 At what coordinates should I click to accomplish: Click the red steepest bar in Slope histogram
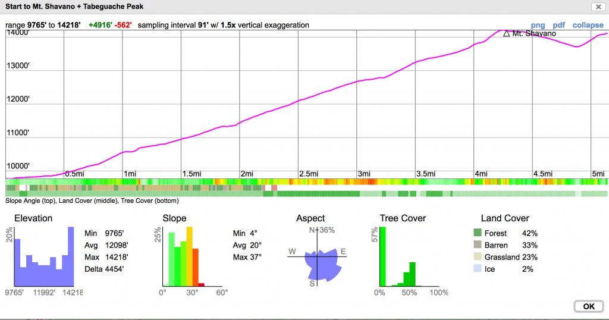pyautogui.click(x=201, y=284)
